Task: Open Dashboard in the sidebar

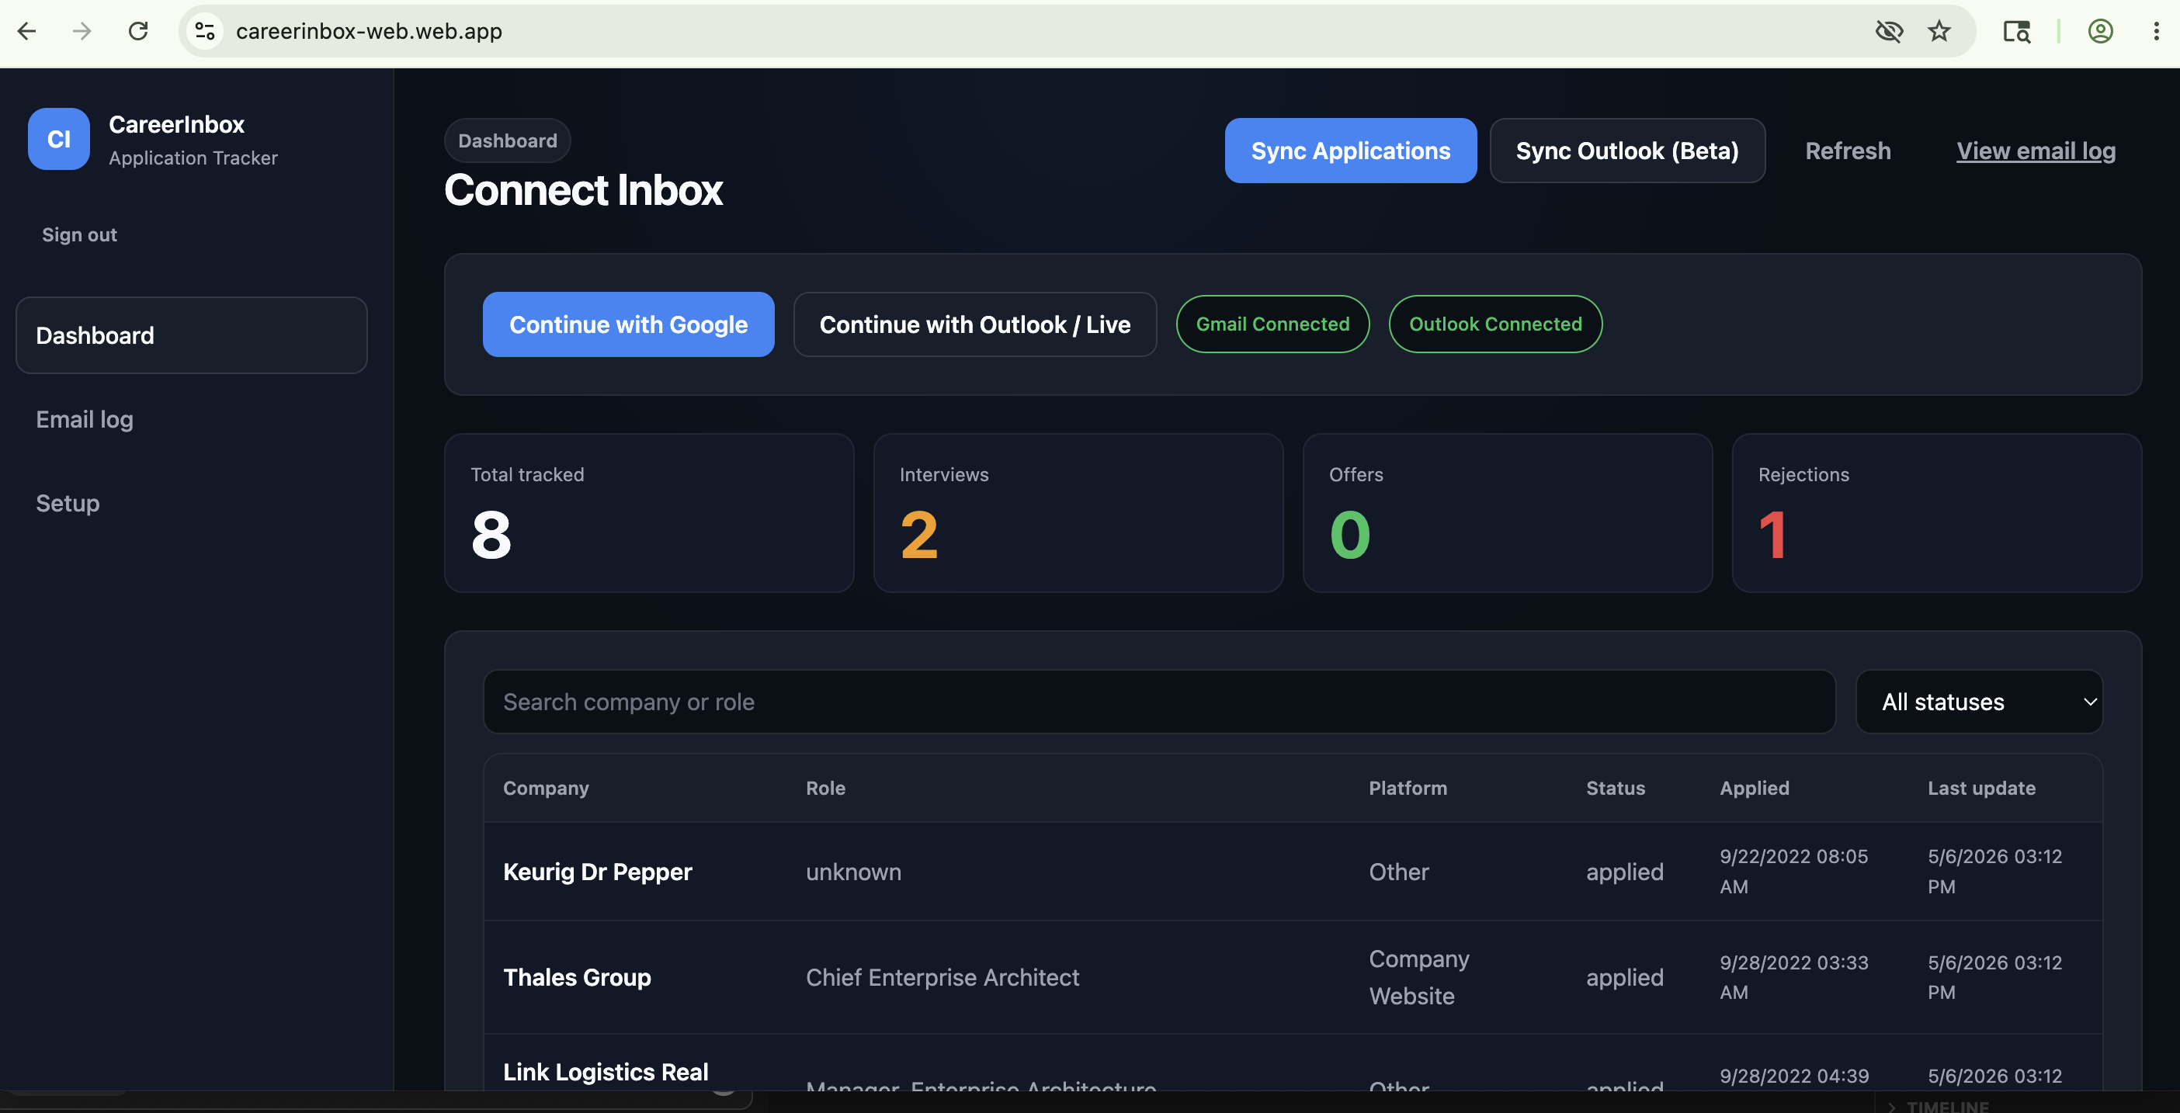Action: [191, 335]
